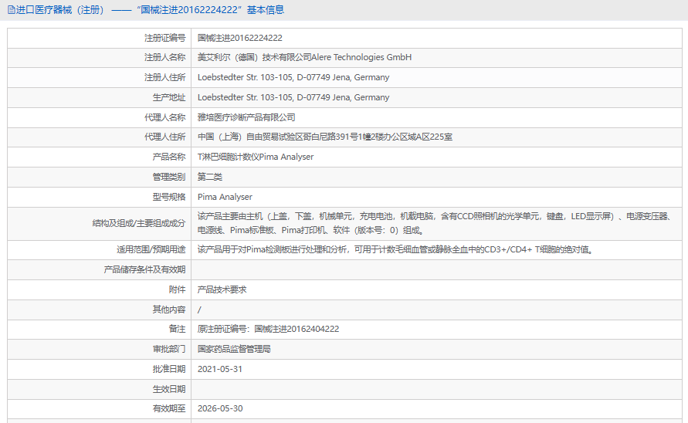Click the label 产品储存条件及有效期
Image resolution: width=688 pixels, height=423 pixels.
145,269
